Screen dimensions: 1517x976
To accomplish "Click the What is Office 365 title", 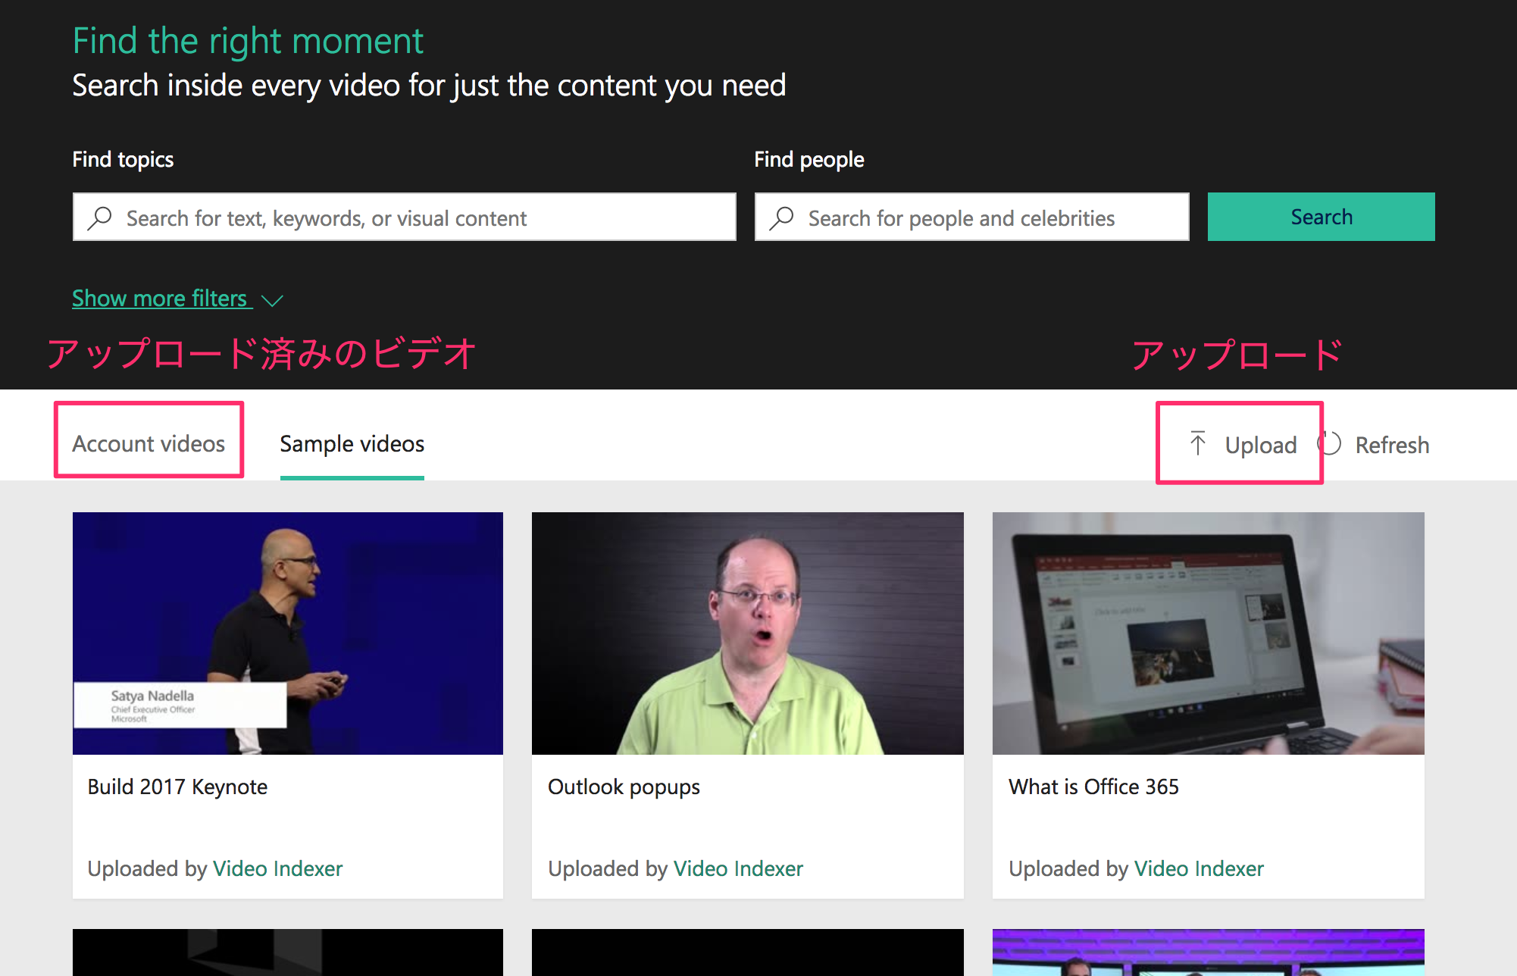I will pos(1093,787).
